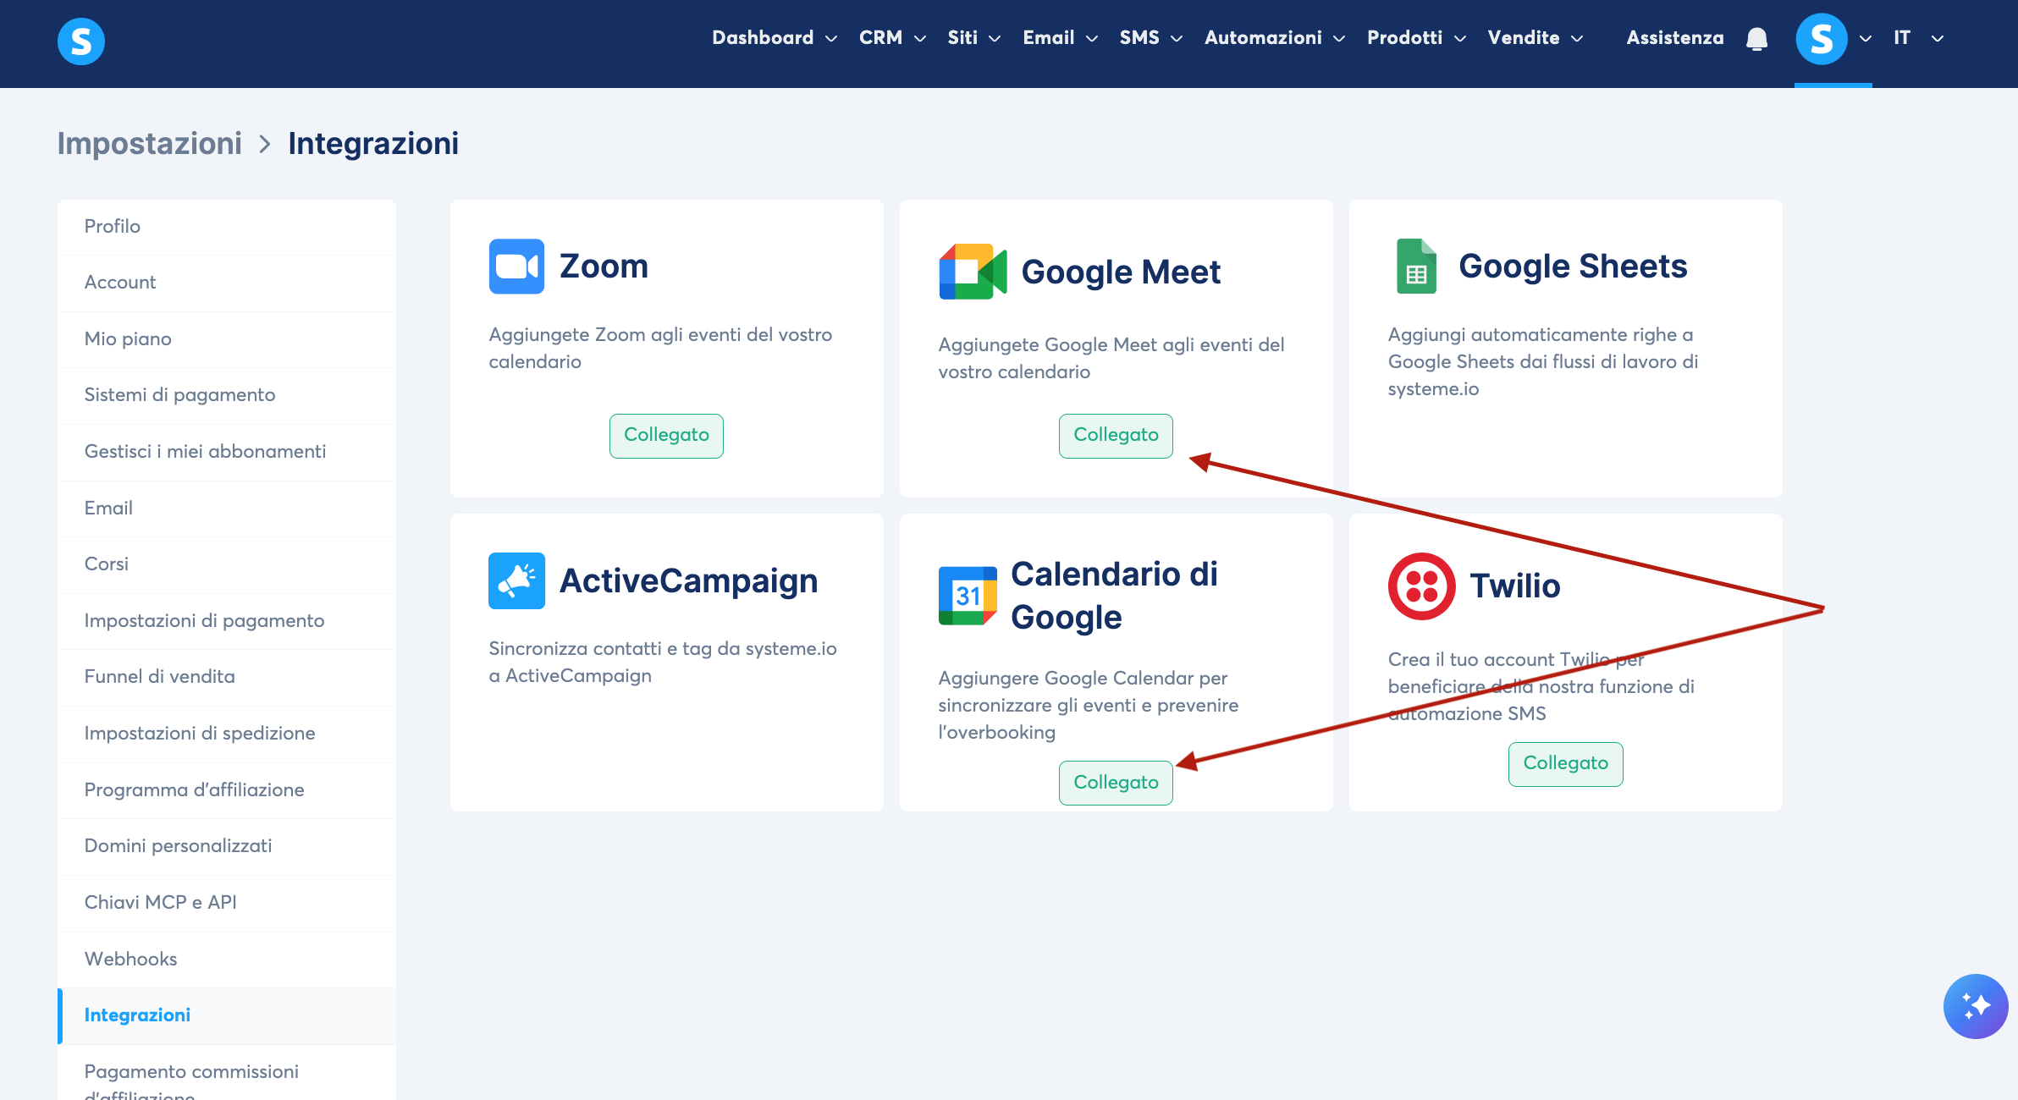The image size is (2018, 1100).
Task: Expand the Vendite menu
Action: point(1536,38)
